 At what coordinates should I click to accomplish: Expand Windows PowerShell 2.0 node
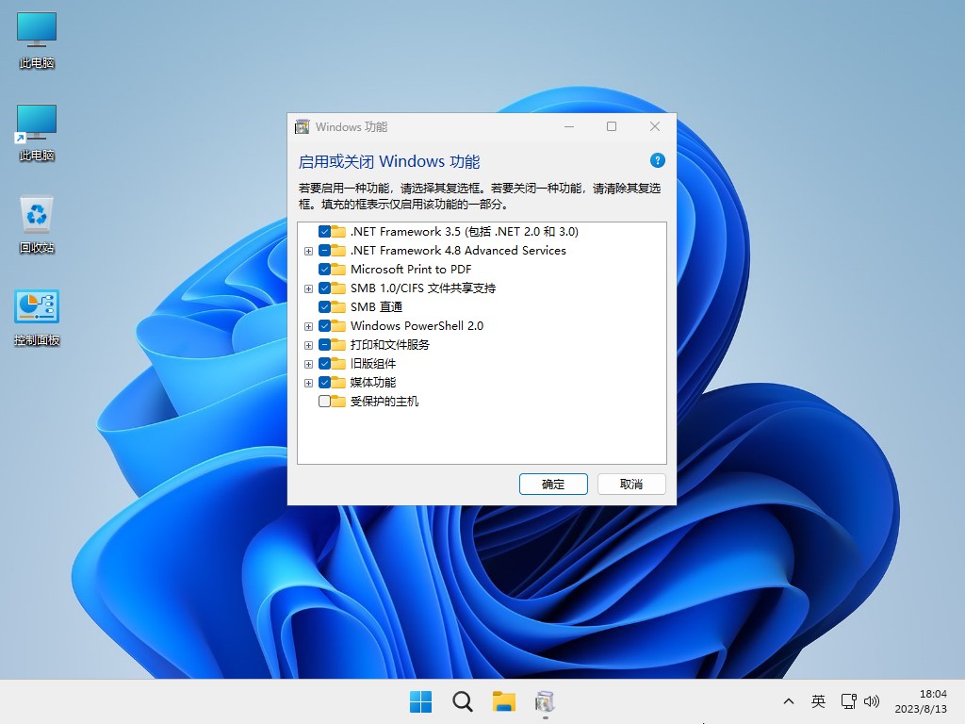point(308,326)
